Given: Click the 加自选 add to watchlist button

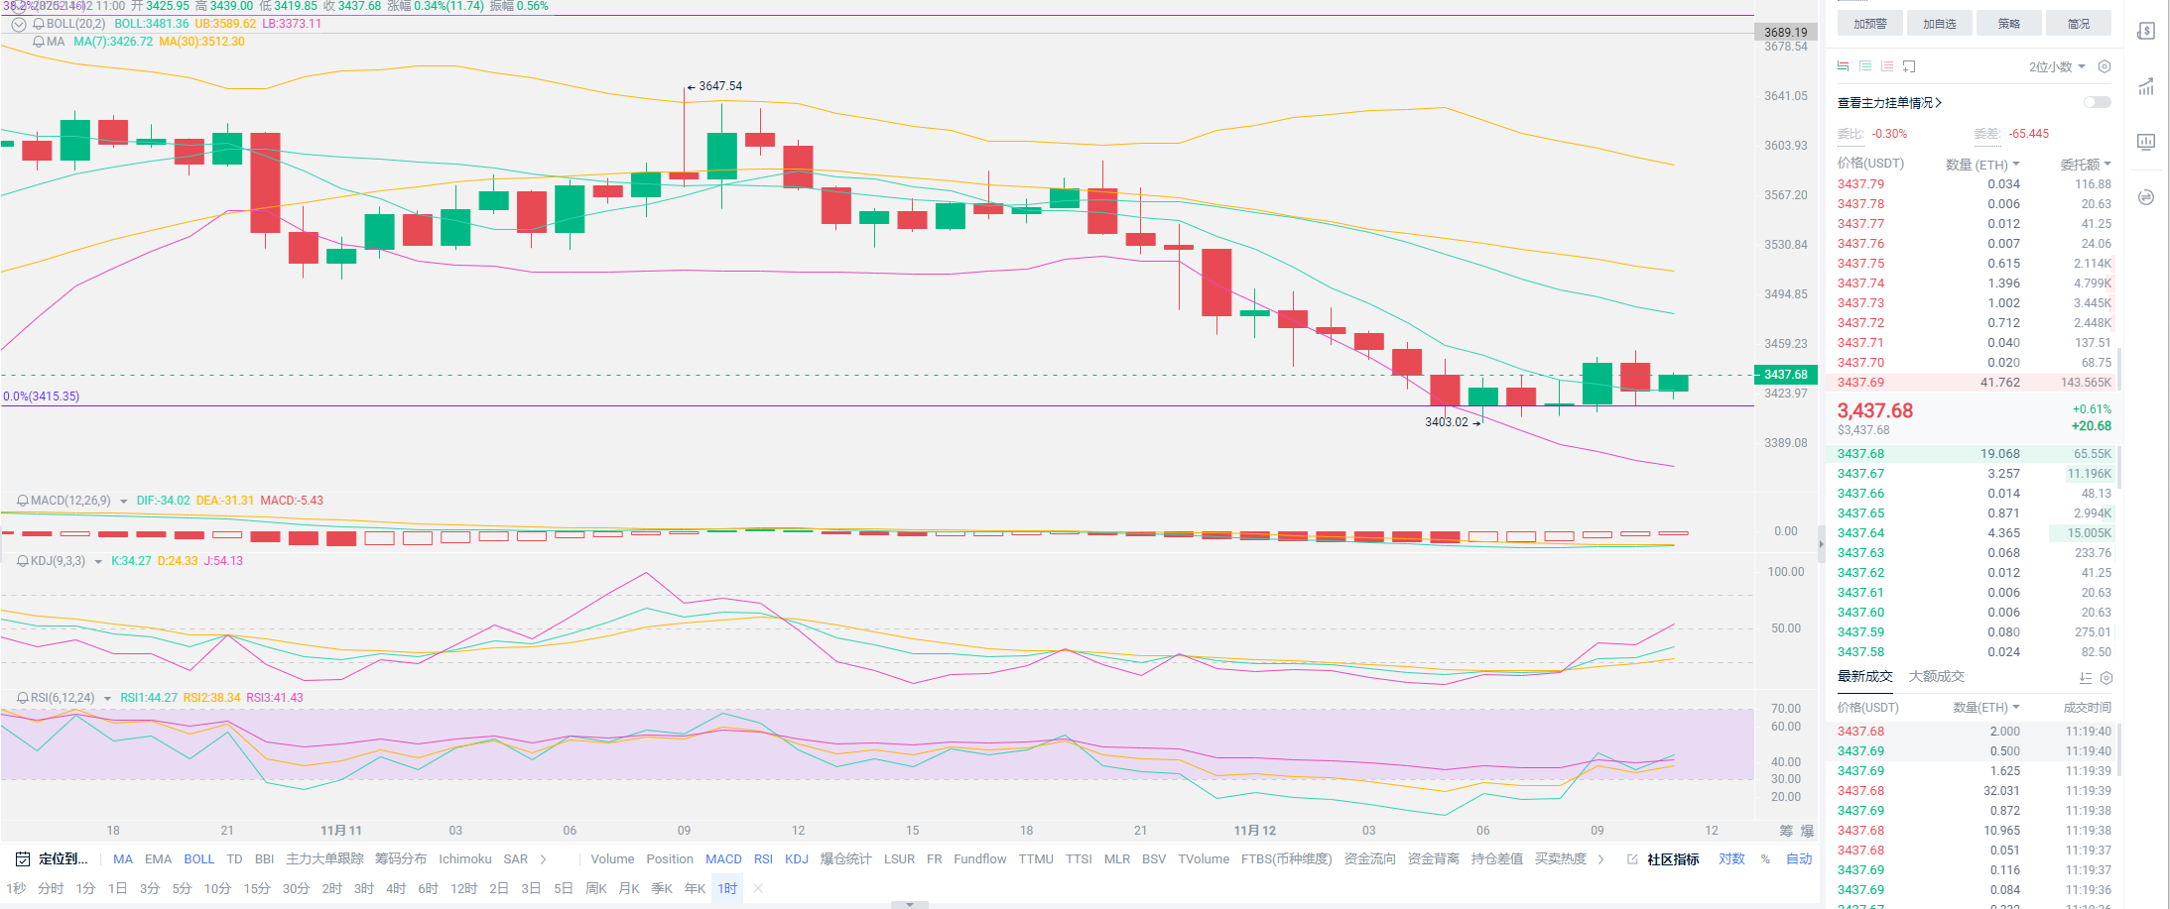Looking at the screenshot, I should tap(1939, 24).
